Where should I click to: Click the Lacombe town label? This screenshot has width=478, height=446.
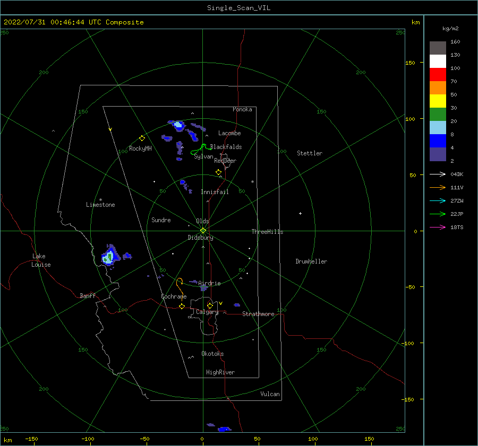[x=229, y=133]
